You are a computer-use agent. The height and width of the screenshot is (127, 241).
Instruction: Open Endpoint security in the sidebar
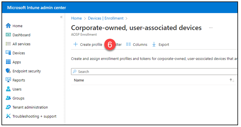click(27, 71)
